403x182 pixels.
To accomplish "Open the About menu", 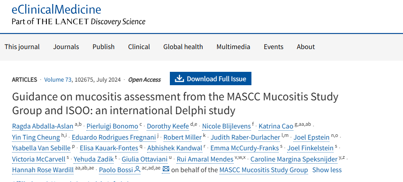I will click(x=305, y=47).
